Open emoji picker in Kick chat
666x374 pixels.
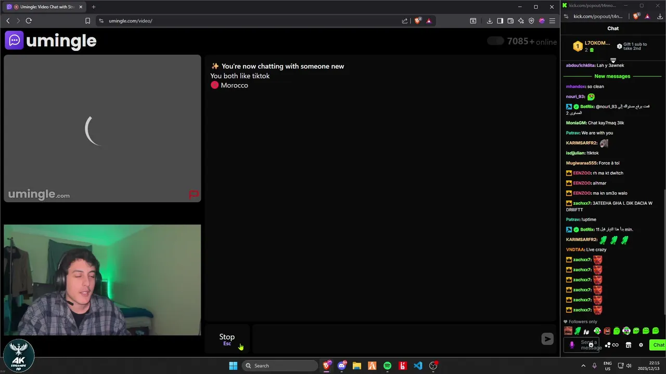pyautogui.click(x=591, y=345)
